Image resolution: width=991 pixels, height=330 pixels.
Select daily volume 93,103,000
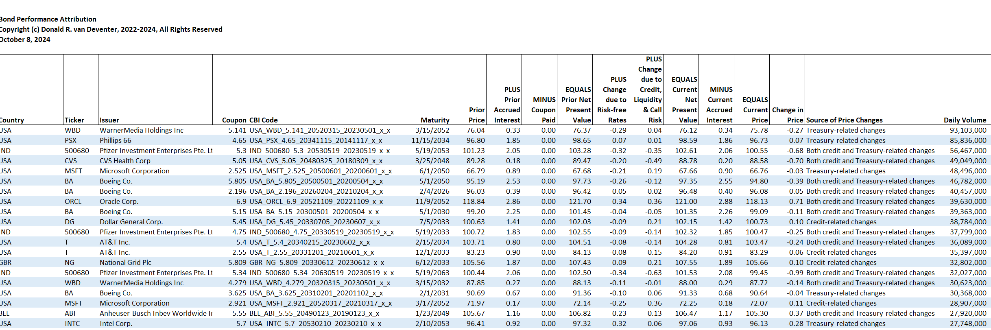pos(968,130)
